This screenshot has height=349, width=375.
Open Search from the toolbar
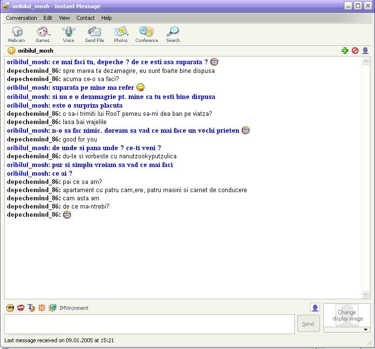click(x=173, y=34)
